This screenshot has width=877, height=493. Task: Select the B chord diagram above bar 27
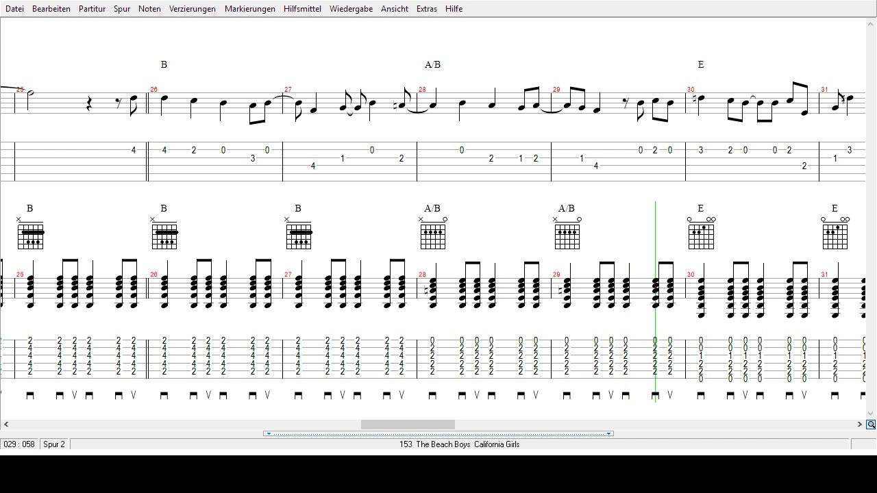point(298,233)
